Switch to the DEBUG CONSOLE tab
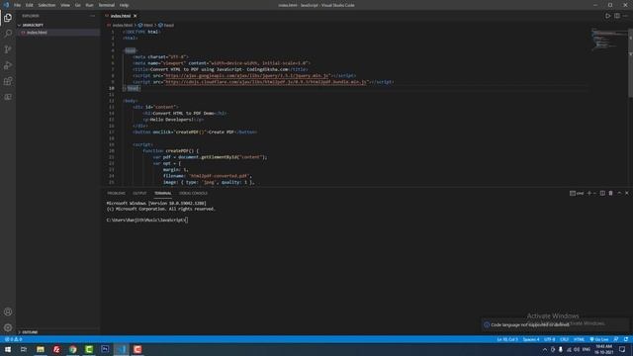The width and height of the screenshot is (633, 356). point(194,194)
